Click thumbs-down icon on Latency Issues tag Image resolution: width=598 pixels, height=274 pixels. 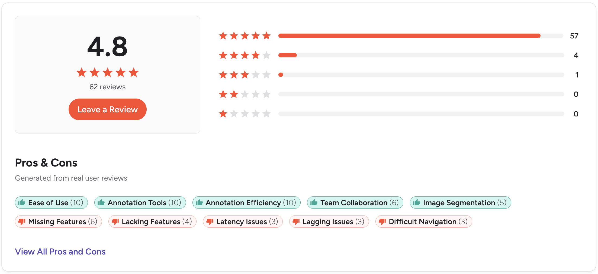(210, 222)
